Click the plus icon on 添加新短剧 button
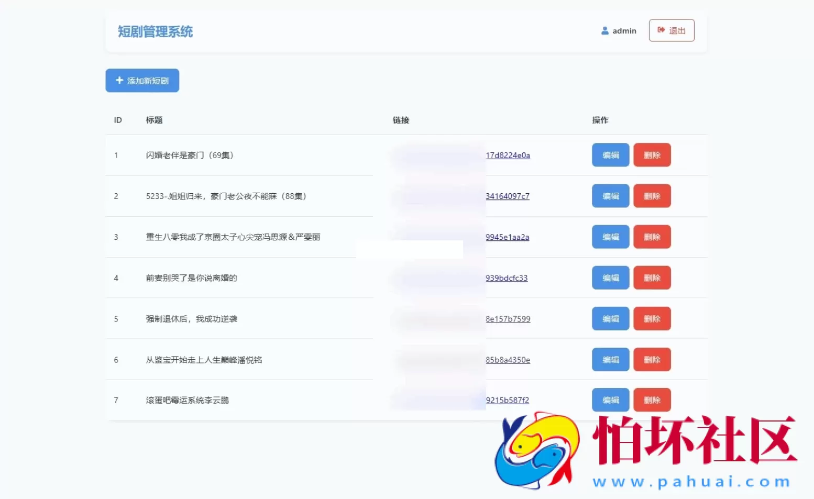 118,80
